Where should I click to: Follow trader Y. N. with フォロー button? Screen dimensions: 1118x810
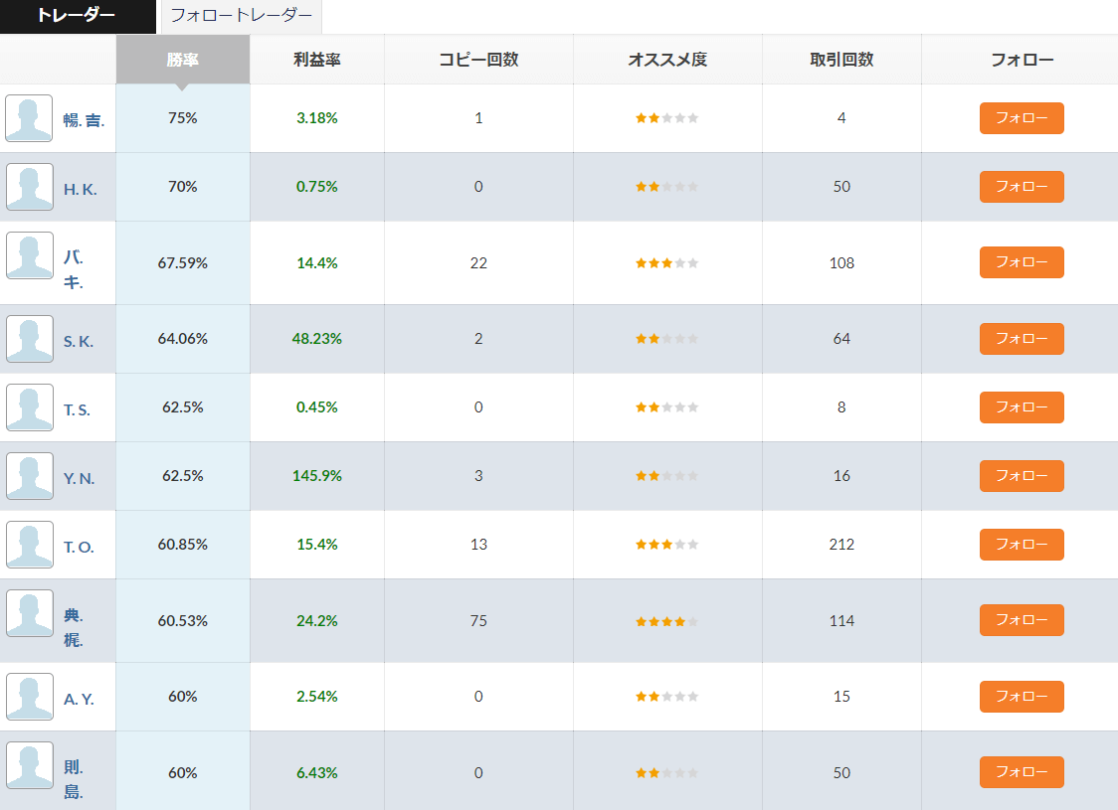tap(1022, 476)
